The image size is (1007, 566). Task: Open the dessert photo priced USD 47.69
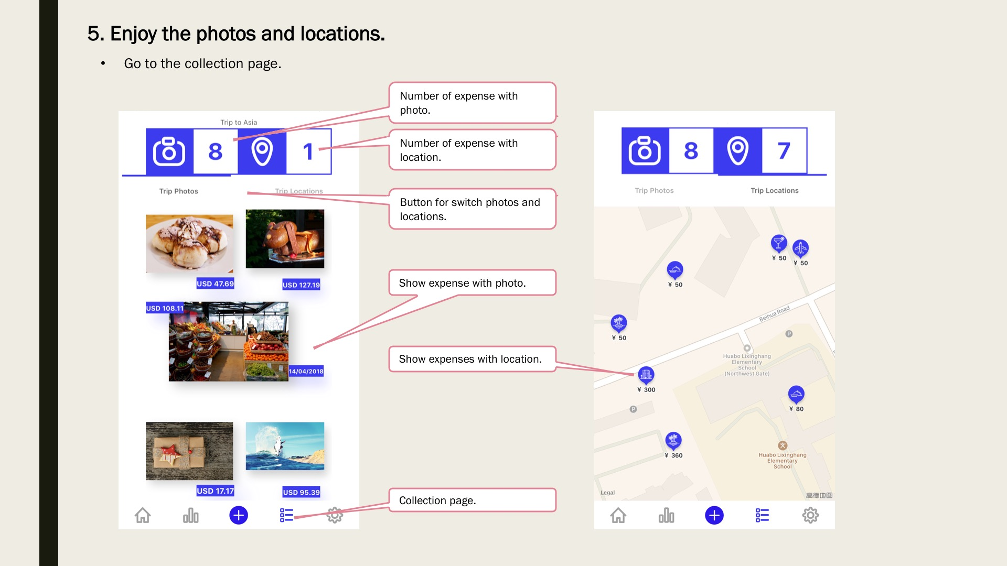point(189,243)
